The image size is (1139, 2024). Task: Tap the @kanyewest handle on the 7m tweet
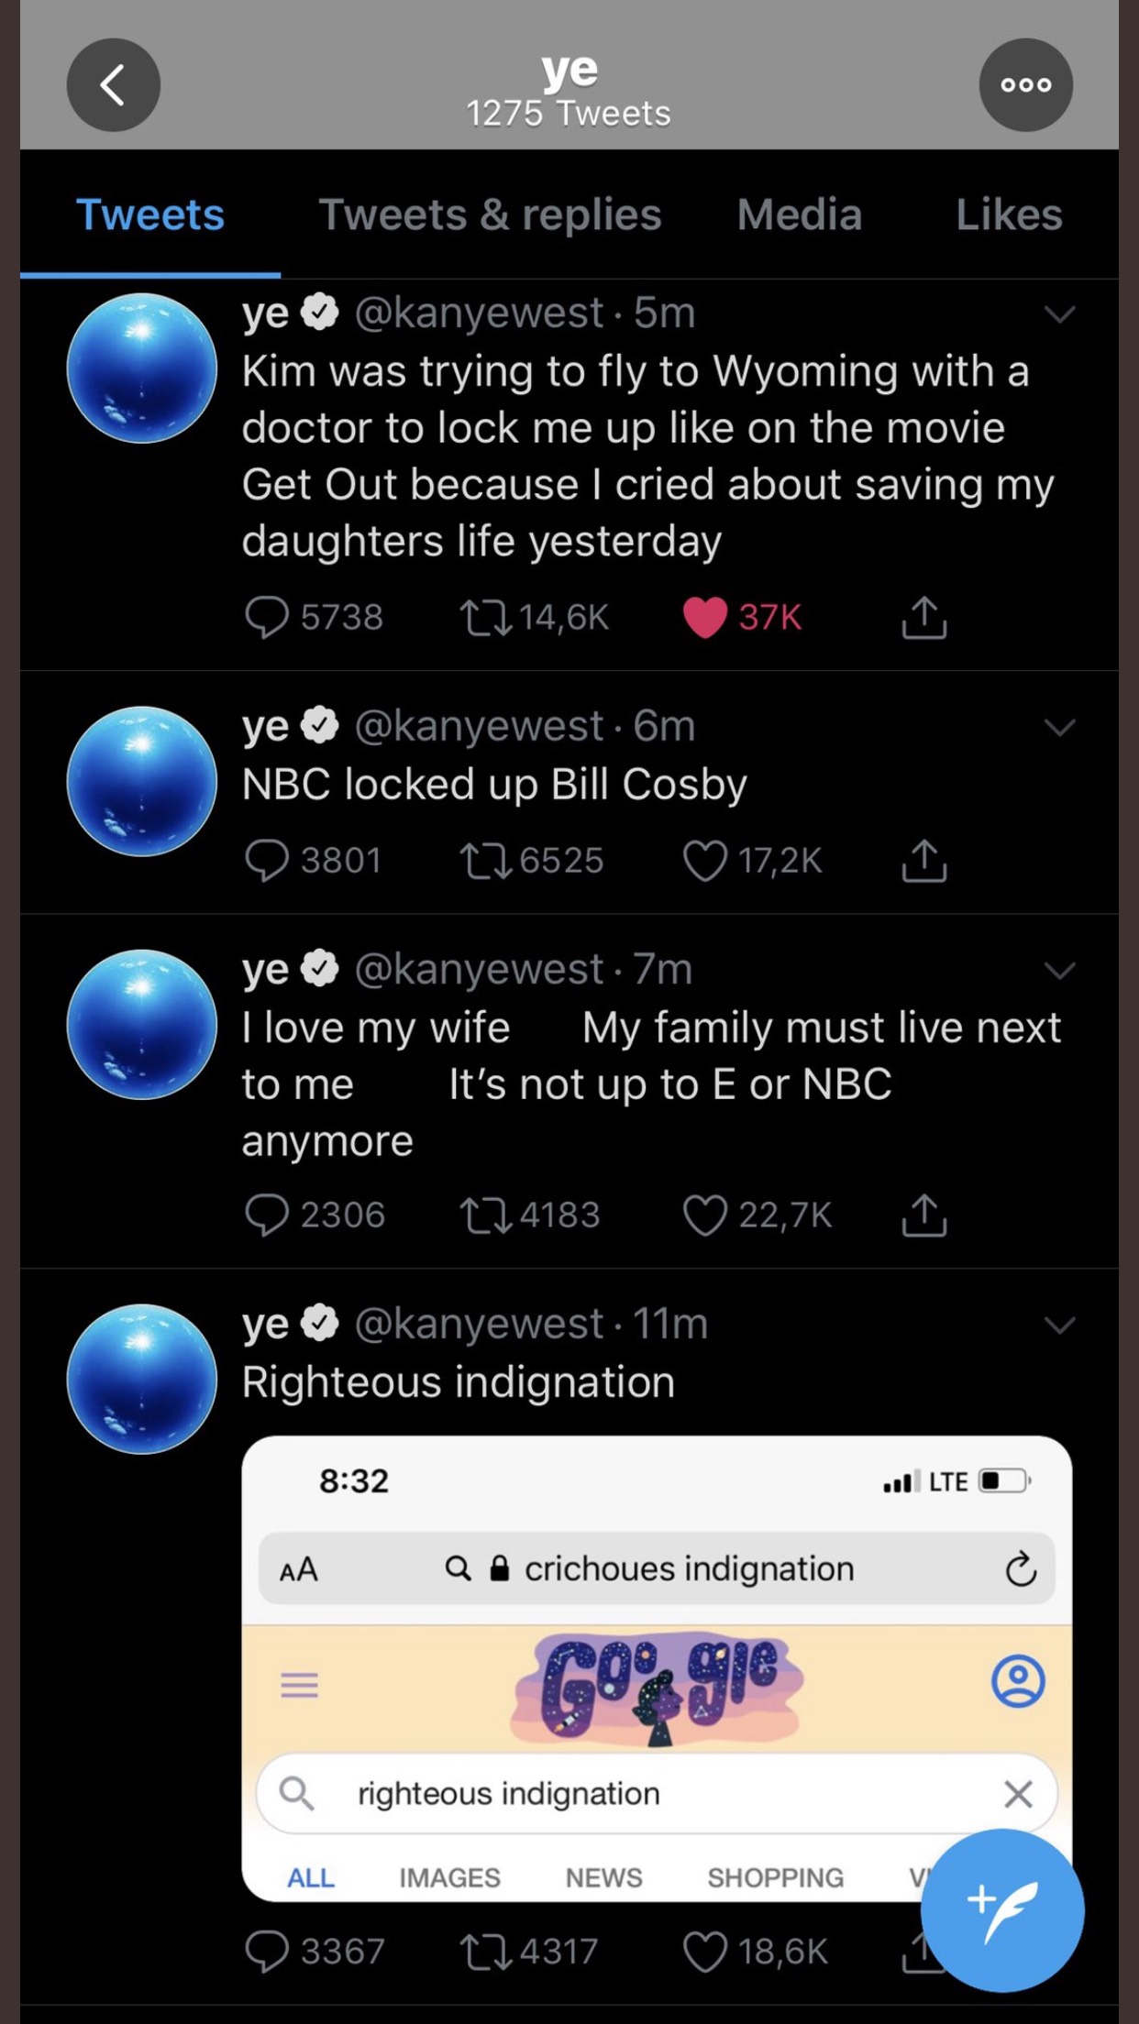coord(479,969)
